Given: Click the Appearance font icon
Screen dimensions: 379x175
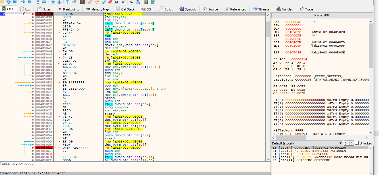Looking at the screenshot, I should click(131, 2).
